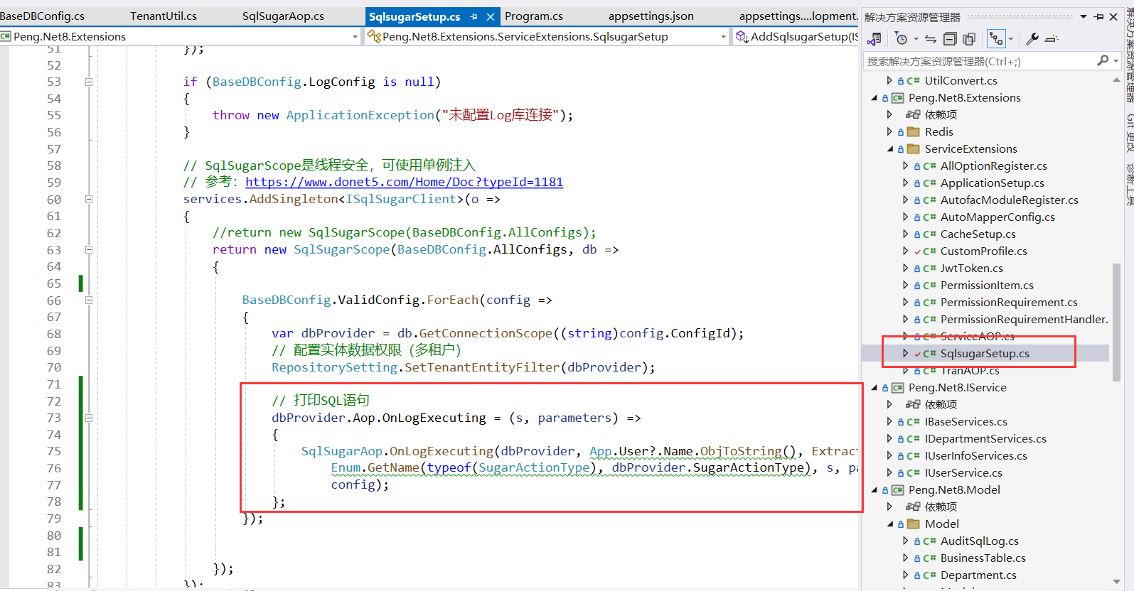Viewport: 1134px width, 591px height.
Task: Select PermissionRequirement.cs file
Action: pos(1009,303)
